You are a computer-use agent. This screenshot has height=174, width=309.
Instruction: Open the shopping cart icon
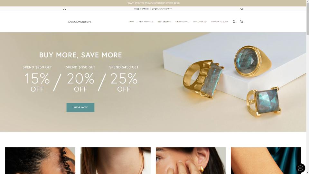point(242,22)
